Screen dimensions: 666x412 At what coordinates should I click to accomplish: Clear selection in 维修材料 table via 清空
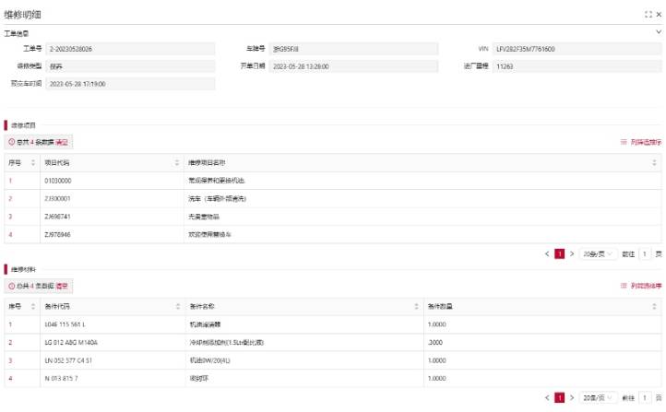tap(62, 286)
